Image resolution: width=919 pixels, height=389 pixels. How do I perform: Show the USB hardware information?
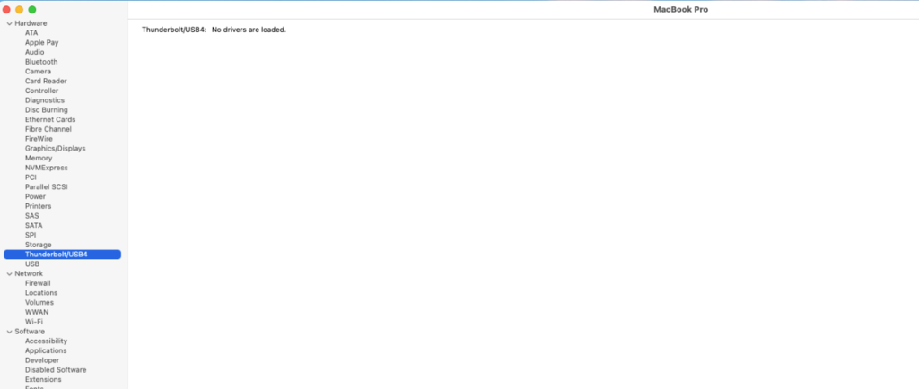click(x=32, y=264)
